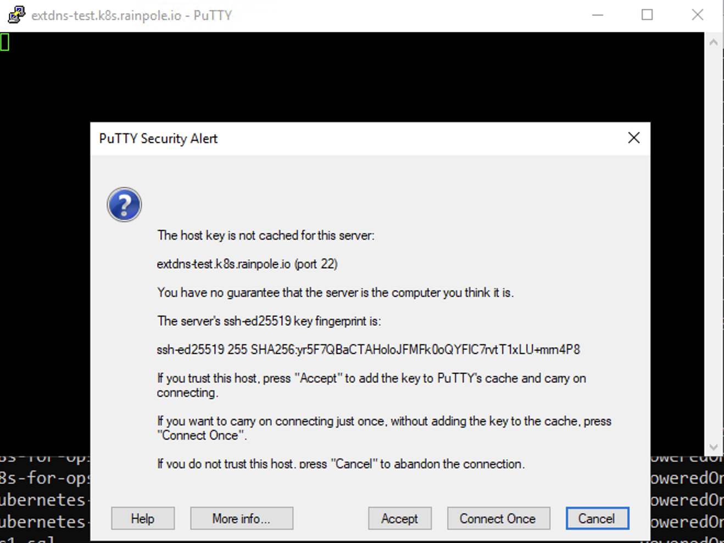Click the terminal scrollbar up arrow
Screen dimensions: 724x543
pyautogui.click(x=714, y=42)
